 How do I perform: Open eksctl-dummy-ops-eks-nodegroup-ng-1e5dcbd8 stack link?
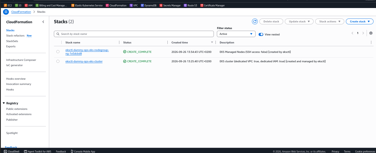[x=87, y=52]
